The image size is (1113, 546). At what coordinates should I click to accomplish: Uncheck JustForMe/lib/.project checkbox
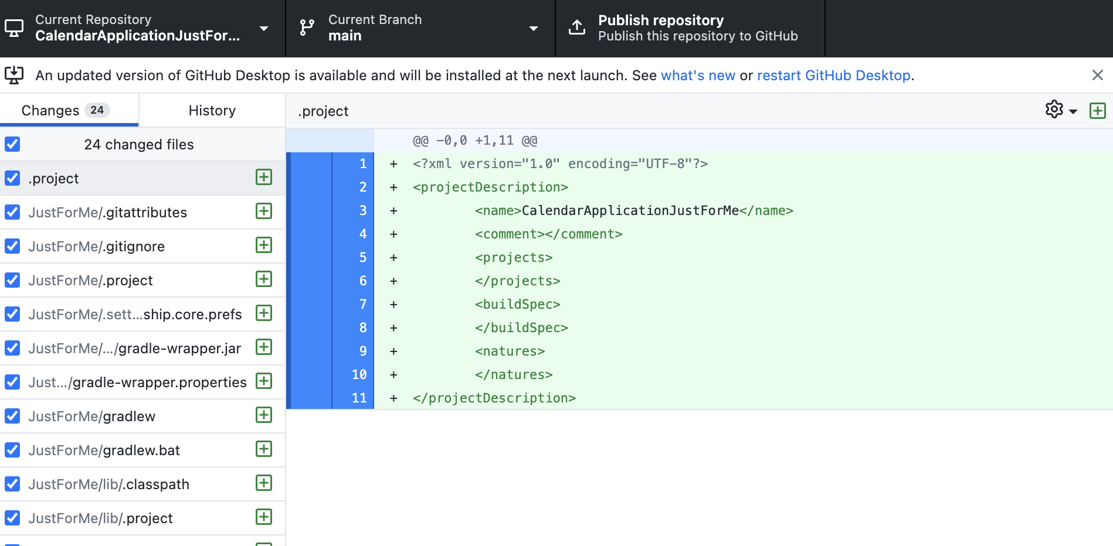point(12,518)
